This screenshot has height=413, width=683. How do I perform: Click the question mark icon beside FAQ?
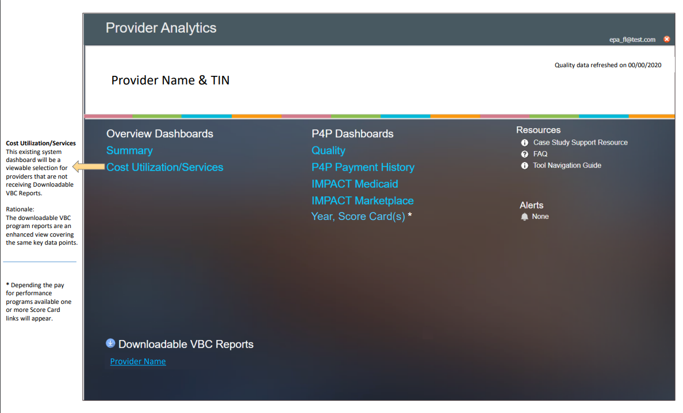tap(524, 154)
